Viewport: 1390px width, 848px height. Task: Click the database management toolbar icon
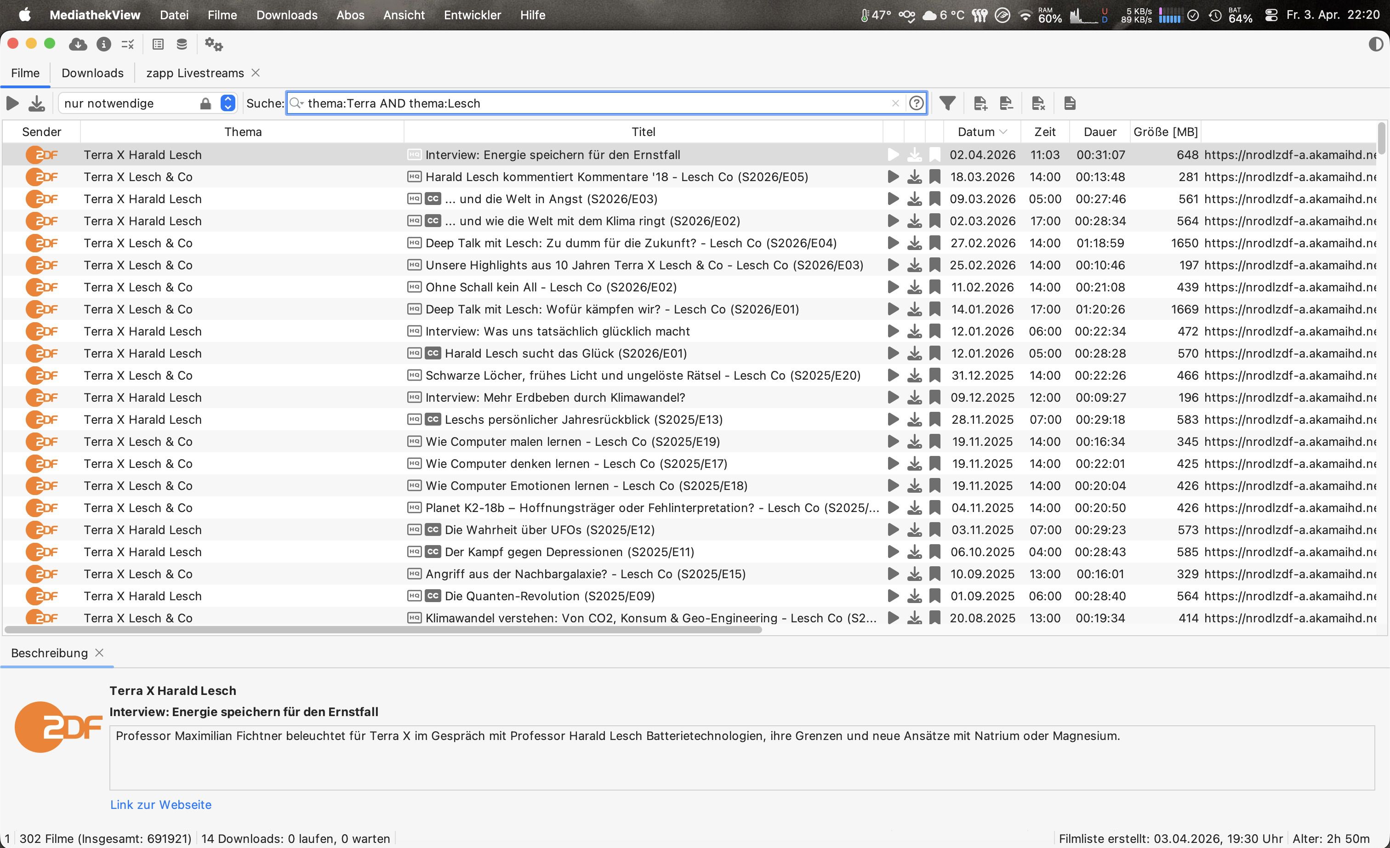(182, 44)
